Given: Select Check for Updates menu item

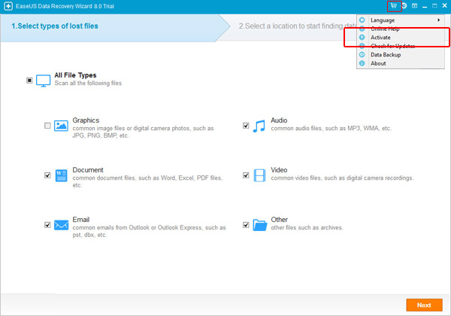Looking at the screenshot, I should point(401,46).
